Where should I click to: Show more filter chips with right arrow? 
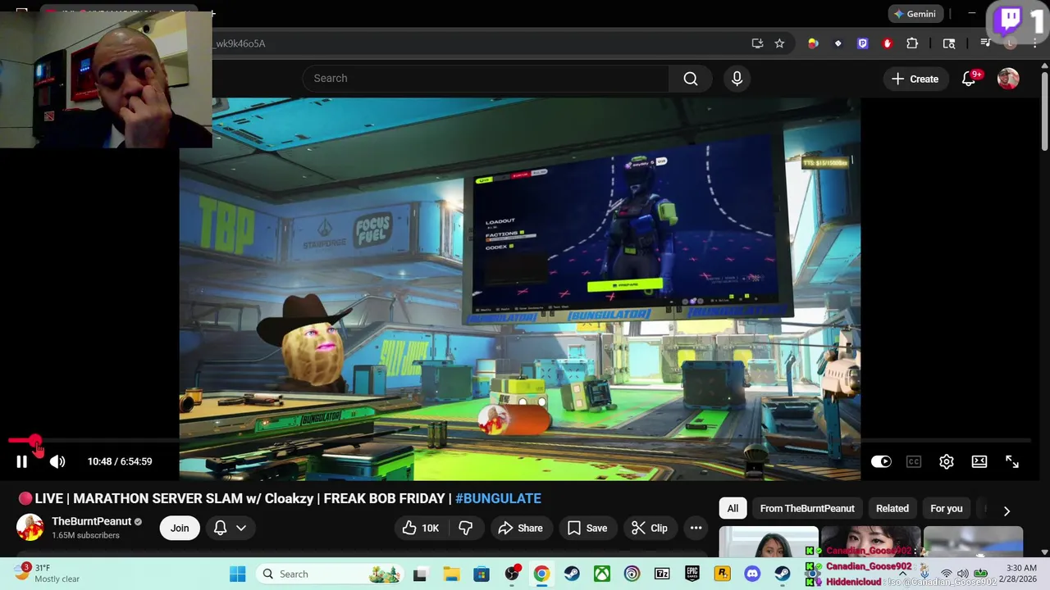click(1007, 510)
